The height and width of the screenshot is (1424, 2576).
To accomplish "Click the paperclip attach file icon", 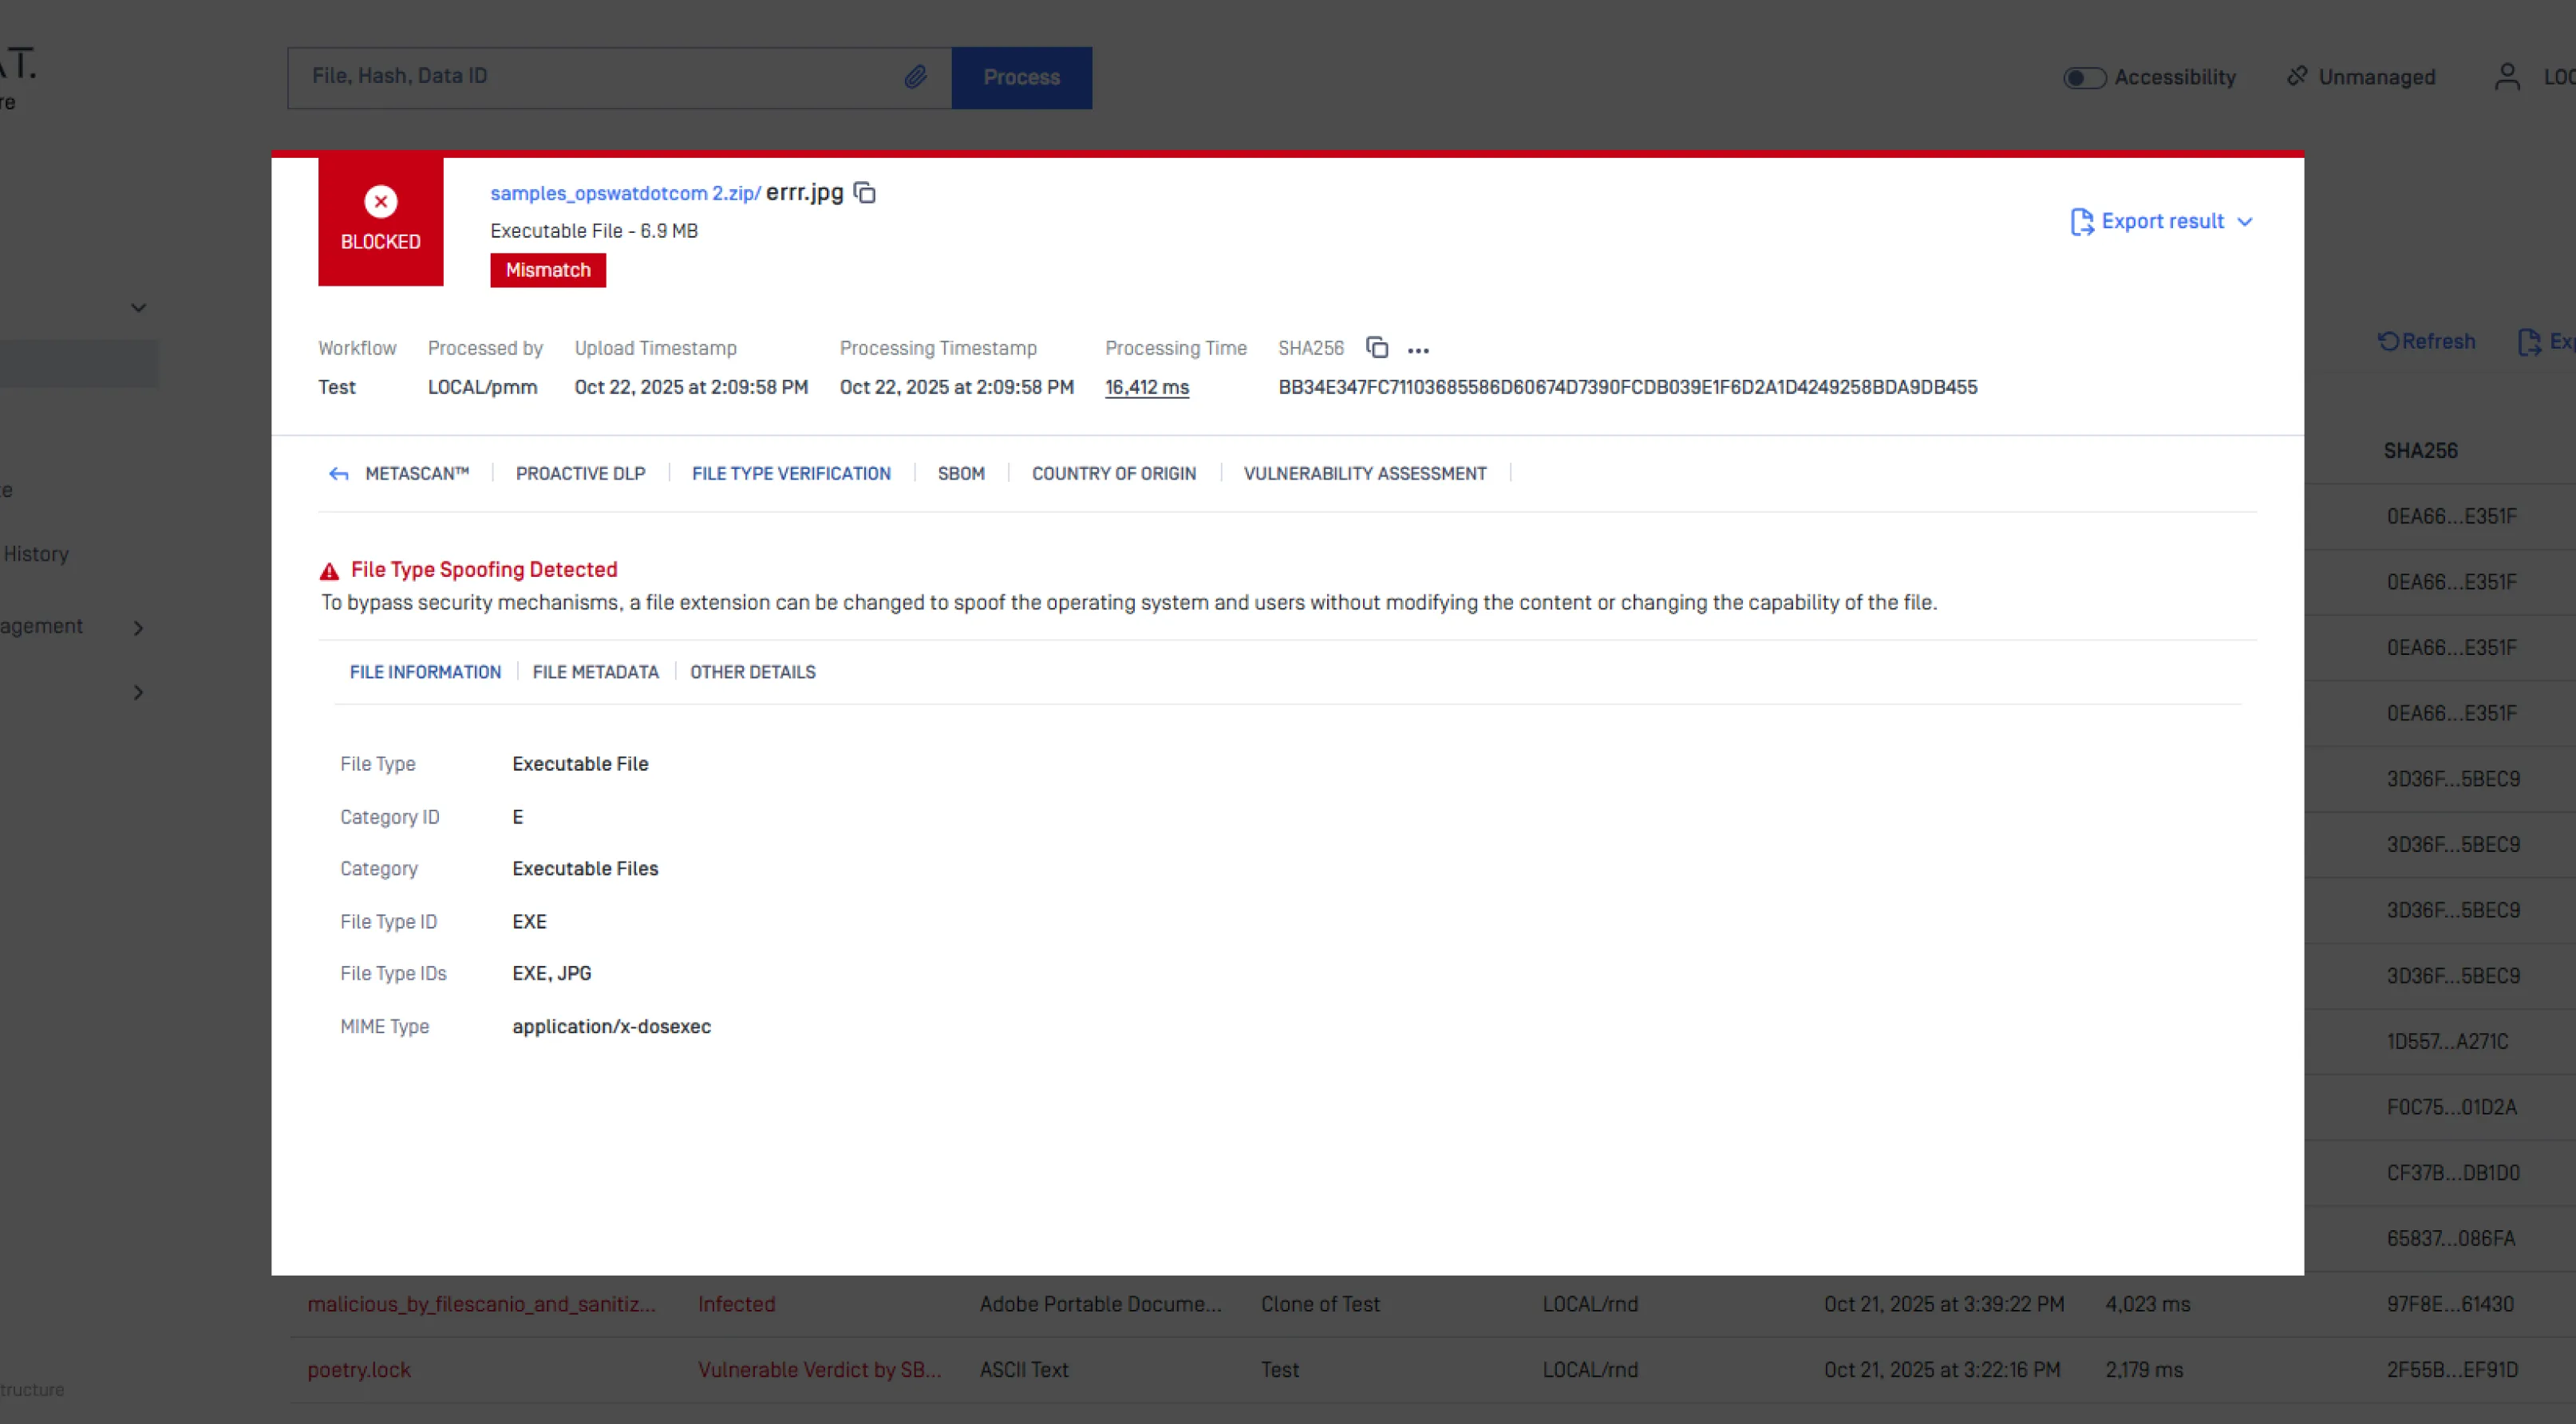I will [x=915, y=77].
